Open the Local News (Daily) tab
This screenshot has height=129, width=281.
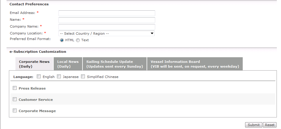[x=68, y=64]
